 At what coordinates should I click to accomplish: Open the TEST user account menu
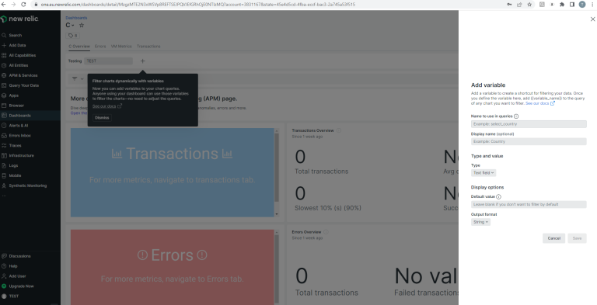[x=10, y=296]
